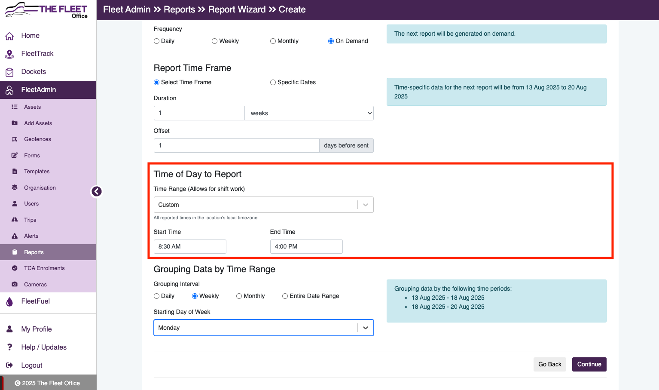Viewport: 659px width, 390px height.
Task: Click the 'days before sent' label
Action: tap(346, 145)
